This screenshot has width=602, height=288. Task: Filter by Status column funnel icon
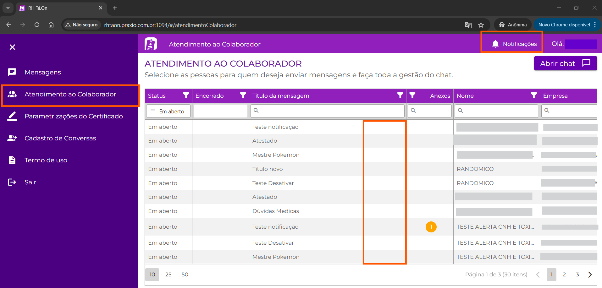pos(186,95)
